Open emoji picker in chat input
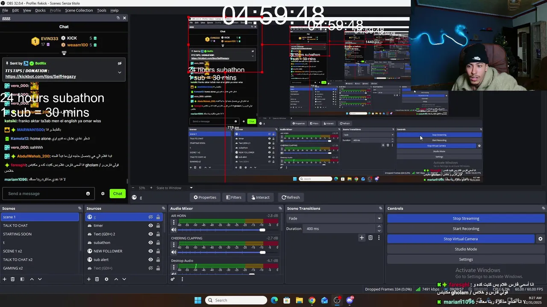The width and height of the screenshot is (547, 307). 88,194
